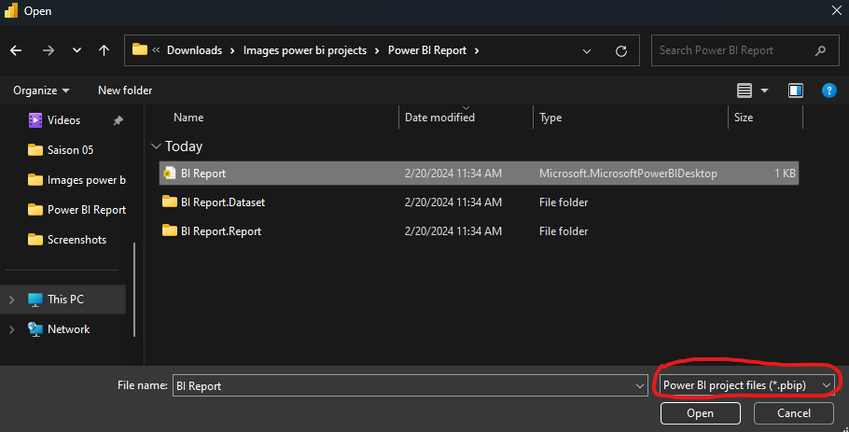Open the recent locations chevron
The width and height of the screenshot is (849, 432).
coord(77,50)
